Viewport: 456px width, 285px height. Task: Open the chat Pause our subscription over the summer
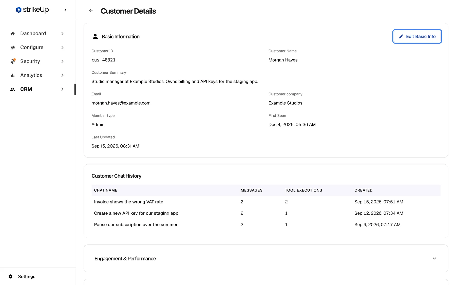(136, 225)
